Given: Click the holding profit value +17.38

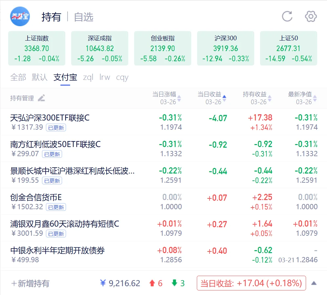Looking at the screenshot, I should (x=260, y=118).
